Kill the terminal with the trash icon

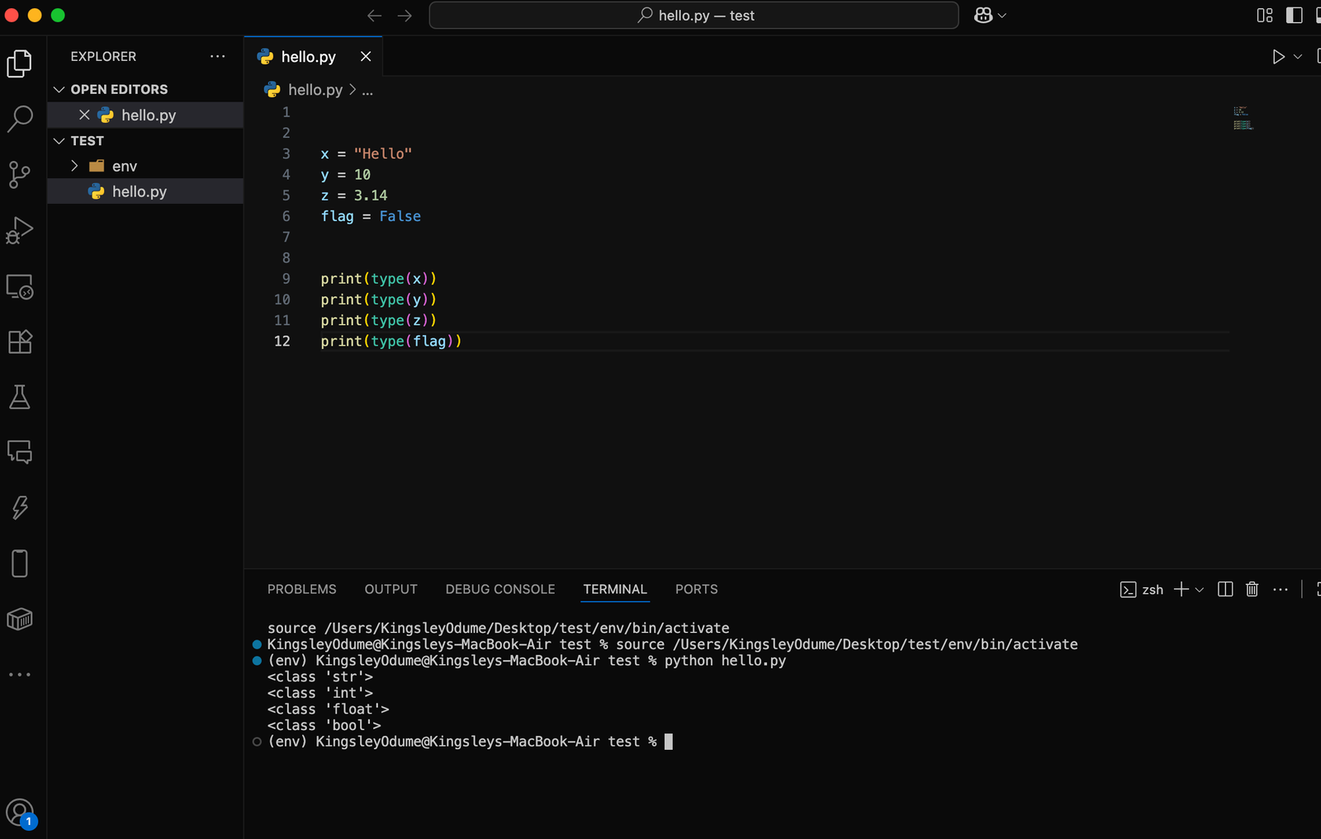point(1252,589)
